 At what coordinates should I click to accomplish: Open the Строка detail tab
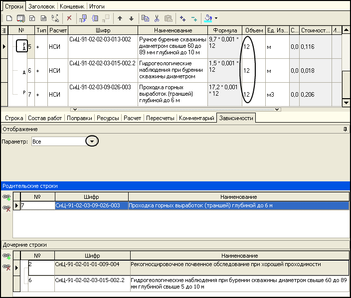click(14, 118)
